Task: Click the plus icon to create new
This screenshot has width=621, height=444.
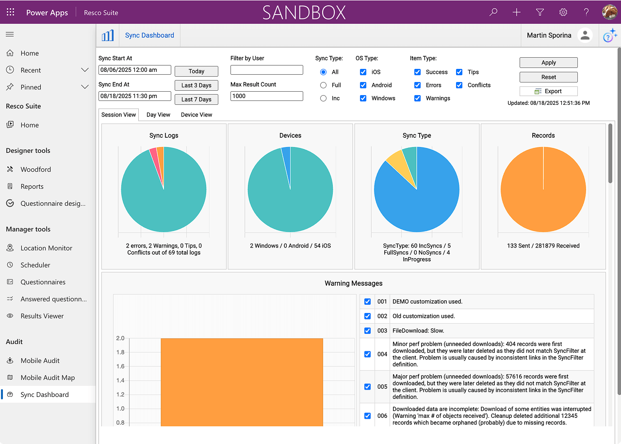Action: [517, 12]
